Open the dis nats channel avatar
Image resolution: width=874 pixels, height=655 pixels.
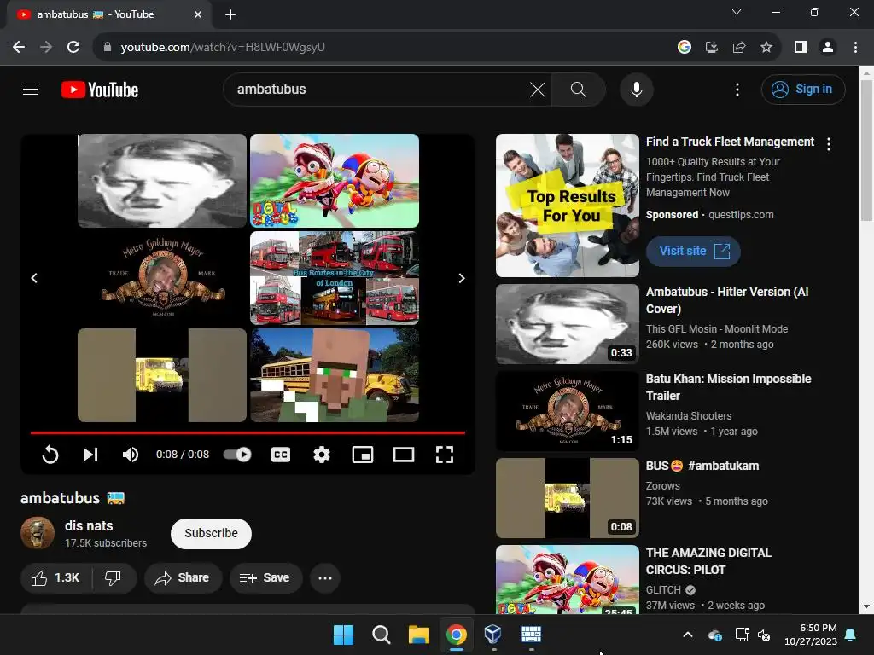click(x=38, y=533)
